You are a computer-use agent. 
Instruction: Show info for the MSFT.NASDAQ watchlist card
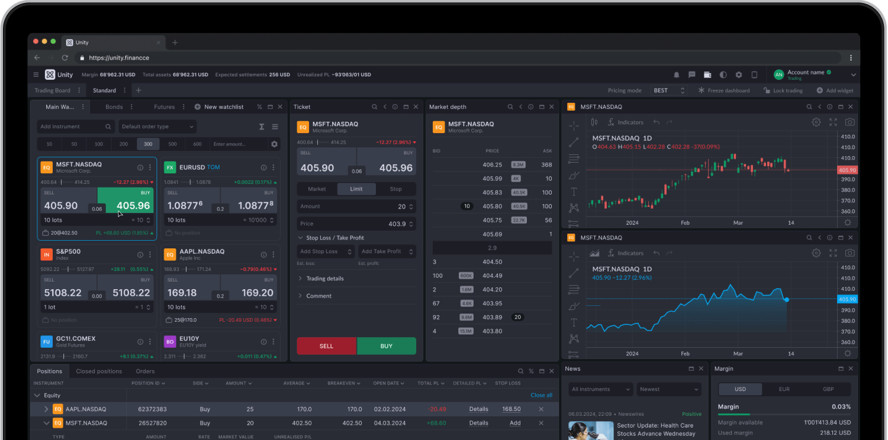tap(140, 167)
